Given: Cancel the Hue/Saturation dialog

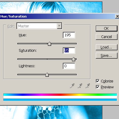Looking at the screenshot, I should click(x=107, y=37).
